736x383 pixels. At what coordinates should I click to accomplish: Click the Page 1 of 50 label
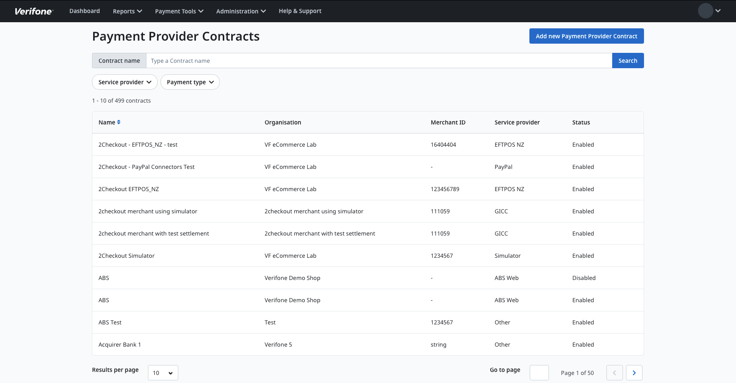point(577,373)
